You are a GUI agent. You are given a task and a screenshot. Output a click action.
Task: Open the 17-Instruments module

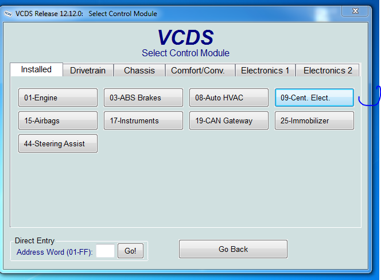[143, 120]
